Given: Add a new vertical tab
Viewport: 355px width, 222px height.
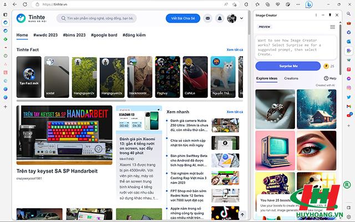Looking at the screenshot, I should pos(6,107).
